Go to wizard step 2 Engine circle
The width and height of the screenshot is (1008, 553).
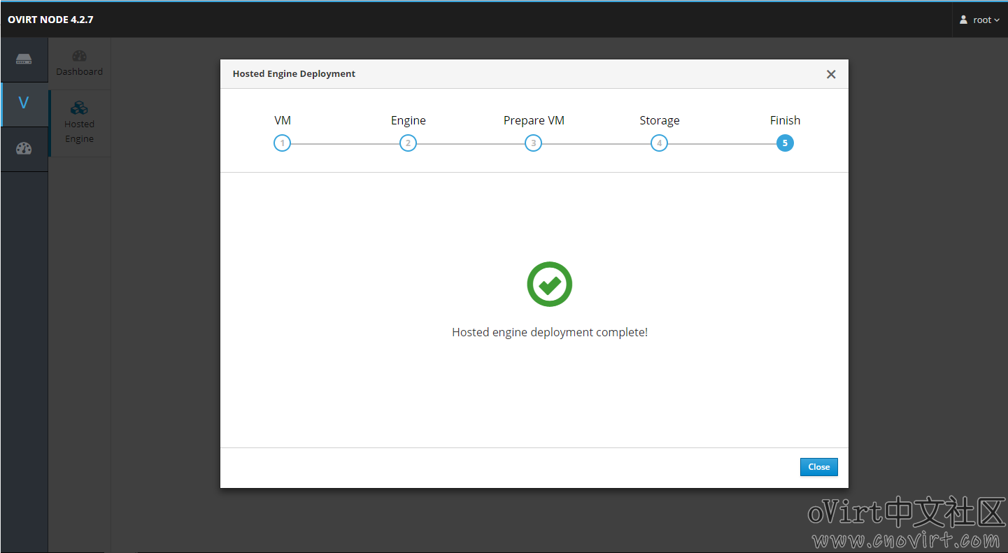408,143
